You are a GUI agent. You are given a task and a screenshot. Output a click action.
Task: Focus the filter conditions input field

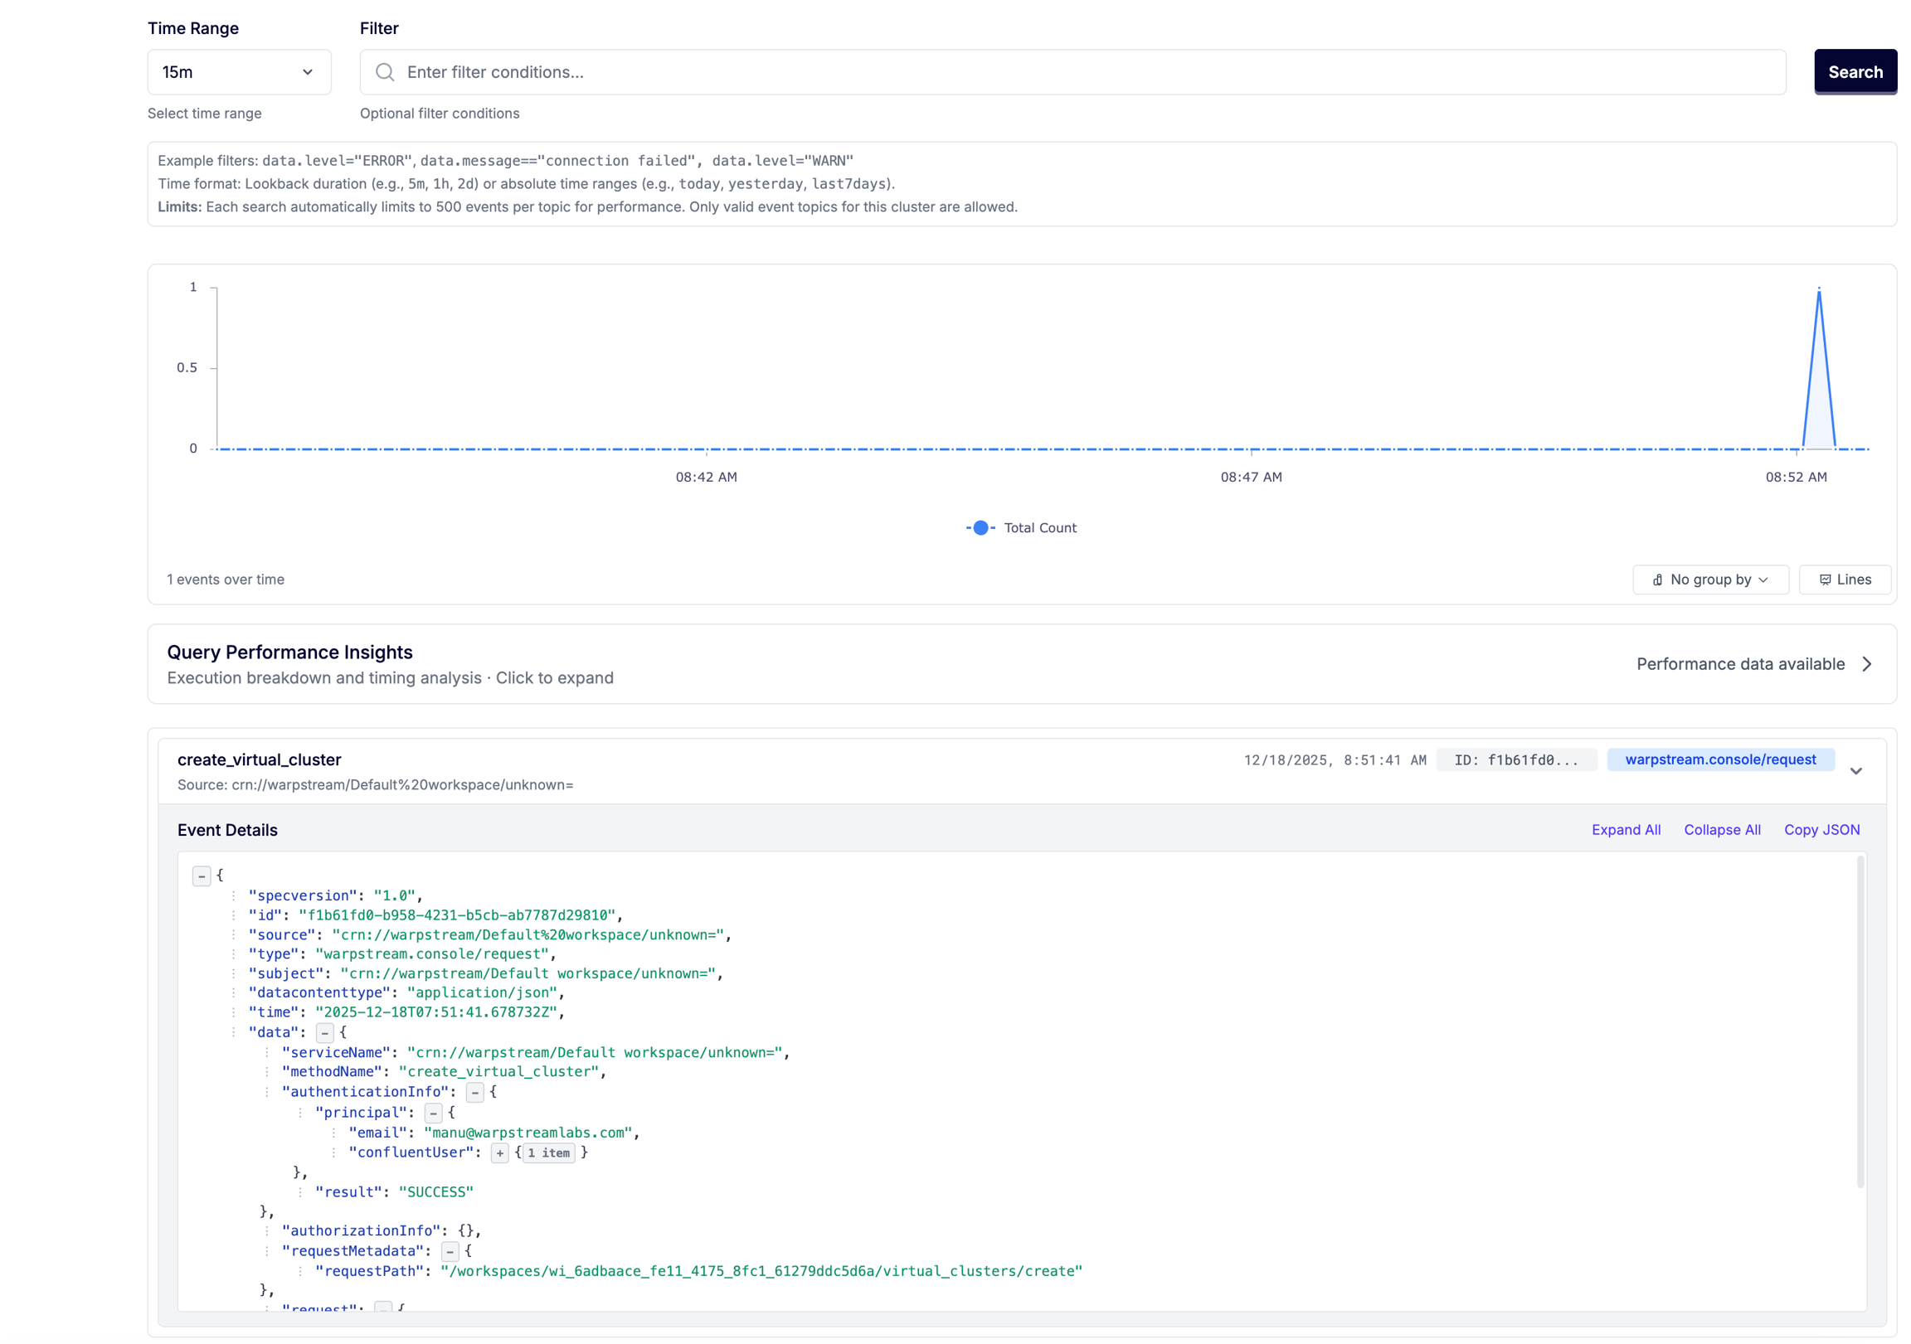(x=1082, y=72)
